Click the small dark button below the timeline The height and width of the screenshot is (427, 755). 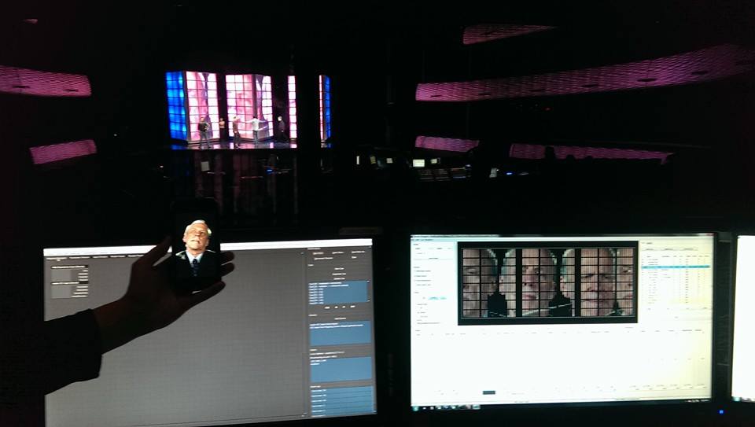[488, 392]
